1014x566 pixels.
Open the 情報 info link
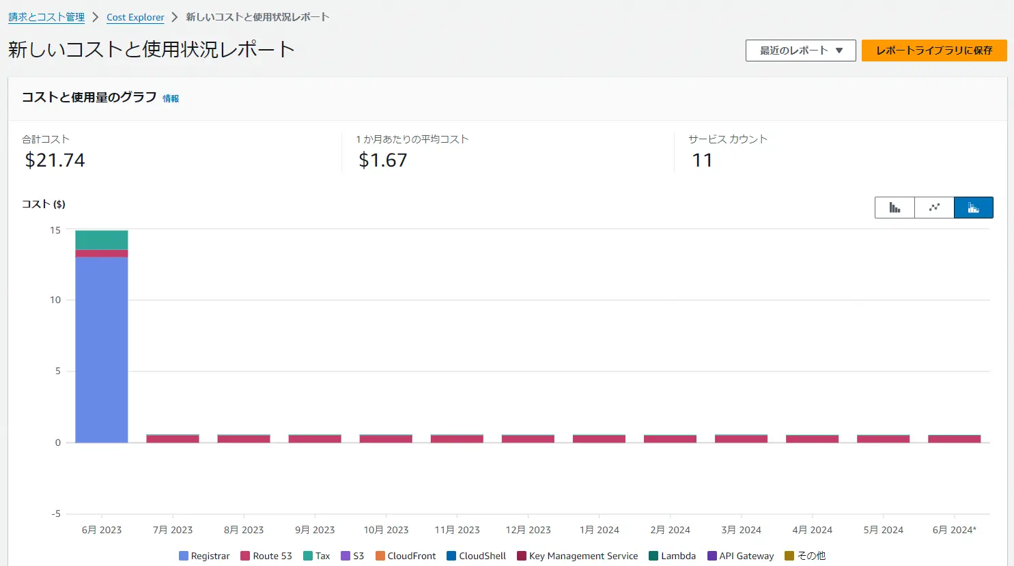[x=171, y=99]
